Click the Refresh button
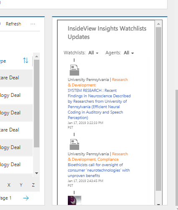This screenshot has width=178, height=210. pos(13,24)
